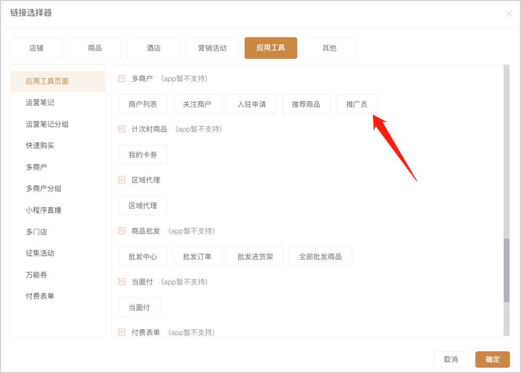Click the vertical scrollbar thumb
The width and height of the screenshot is (521, 373).
[x=507, y=270]
